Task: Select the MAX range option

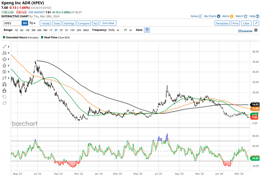Action: [86, 30]
